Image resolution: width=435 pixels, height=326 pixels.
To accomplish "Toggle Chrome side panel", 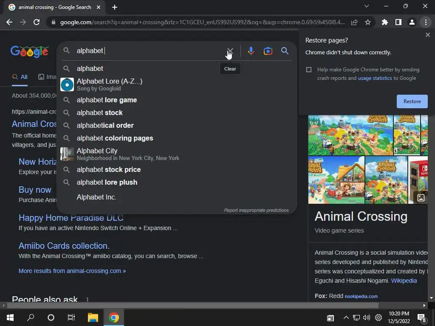I will [x=398, y=22].
